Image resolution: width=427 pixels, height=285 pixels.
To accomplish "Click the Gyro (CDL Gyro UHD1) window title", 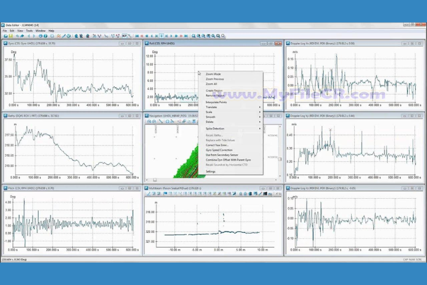I will [x=31, y=43].
